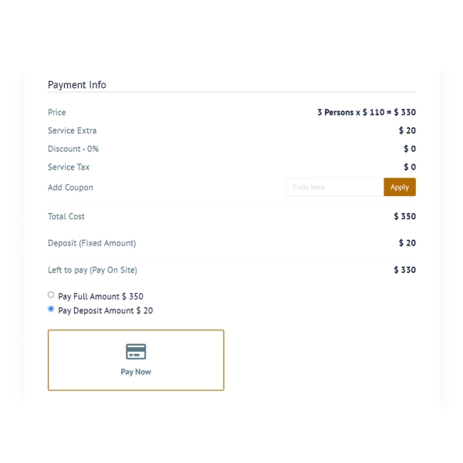
Task: Click the Payment Info heading
Action: [77, 85]
